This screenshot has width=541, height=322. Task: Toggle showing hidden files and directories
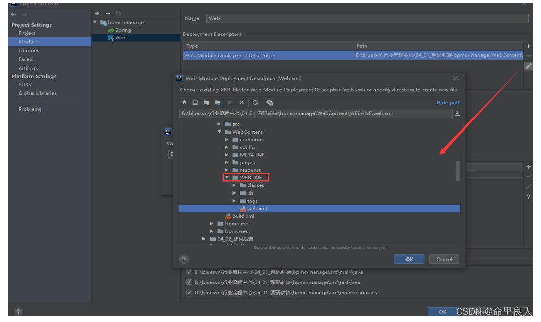click(x=269, y=102)
